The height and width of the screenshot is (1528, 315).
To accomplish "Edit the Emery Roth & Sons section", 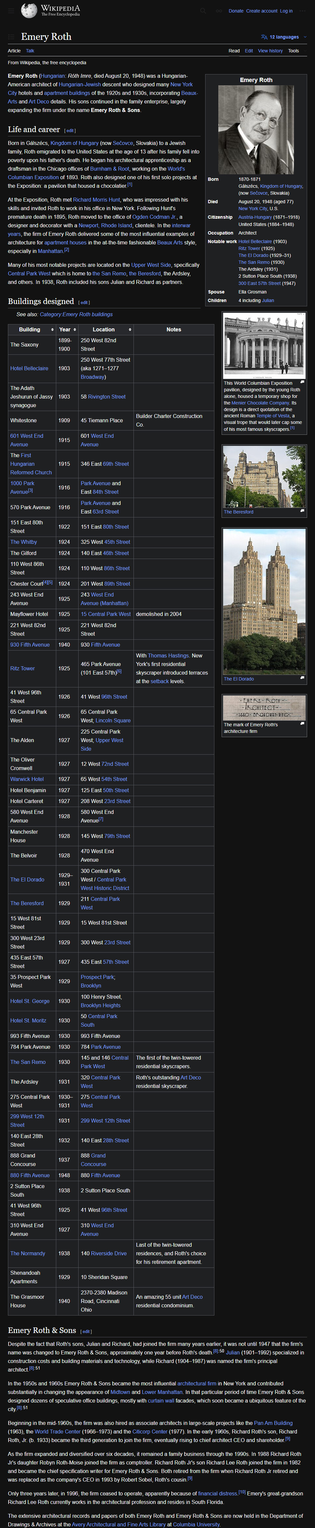I will click(x=86, y=1332).
